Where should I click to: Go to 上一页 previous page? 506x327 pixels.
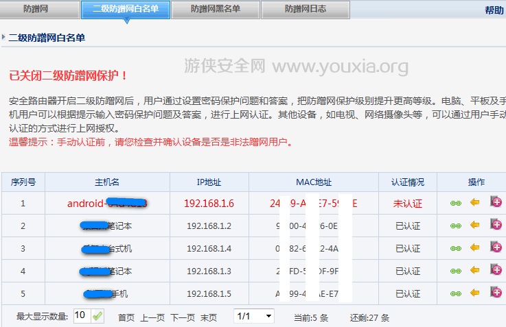click(x=152, y=318)
